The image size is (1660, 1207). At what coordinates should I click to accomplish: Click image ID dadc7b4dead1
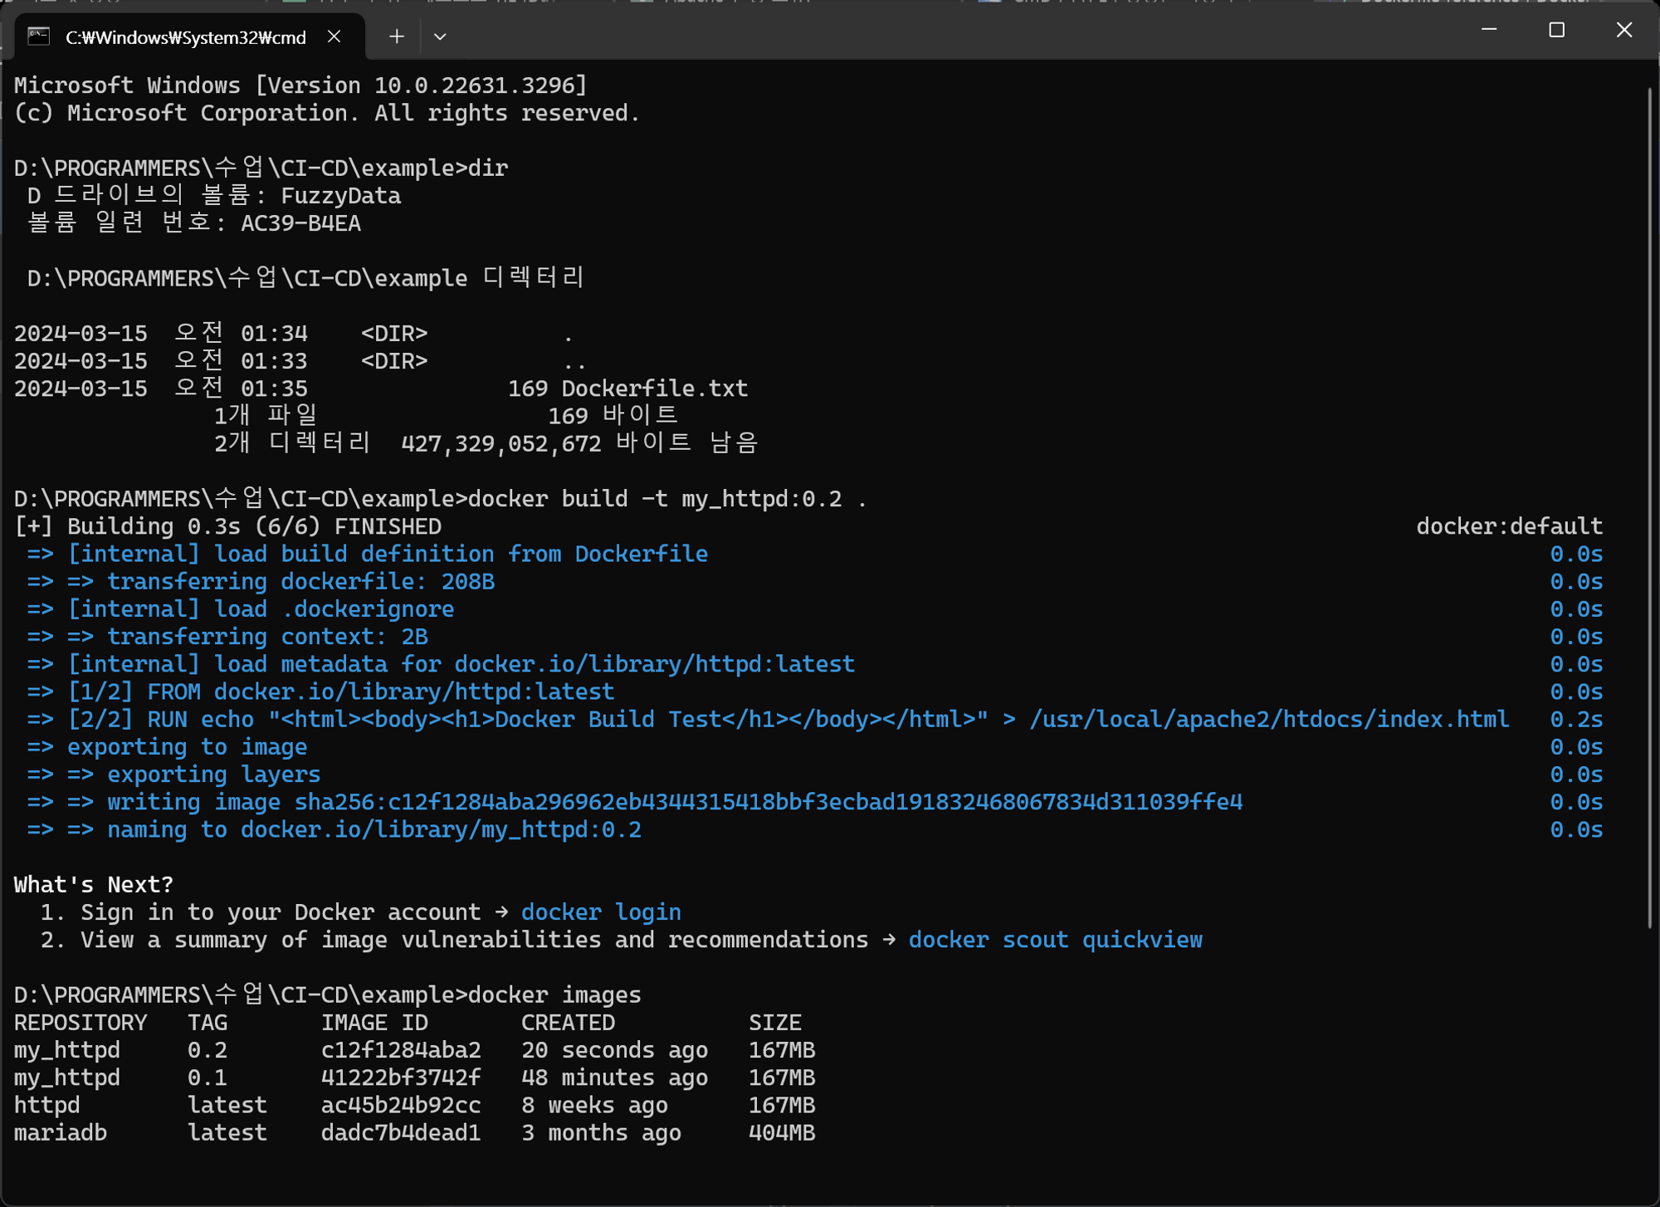click(401, 1132)
